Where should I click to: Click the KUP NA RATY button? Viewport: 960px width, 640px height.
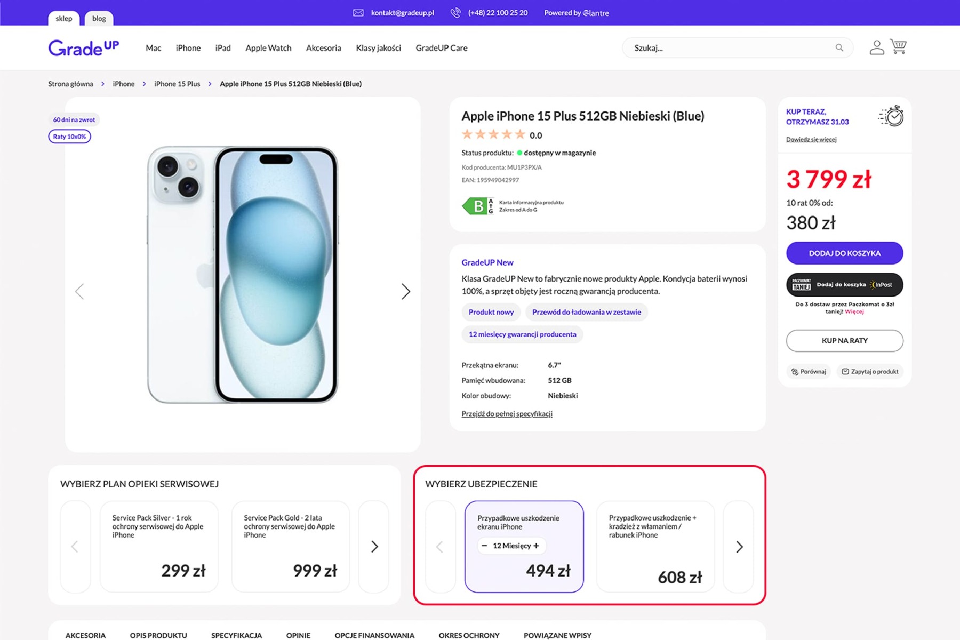tap(844, 341)
